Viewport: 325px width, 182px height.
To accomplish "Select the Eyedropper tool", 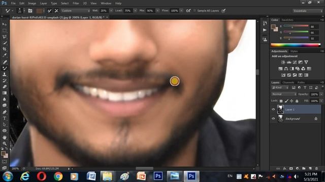I will [5, 55].
